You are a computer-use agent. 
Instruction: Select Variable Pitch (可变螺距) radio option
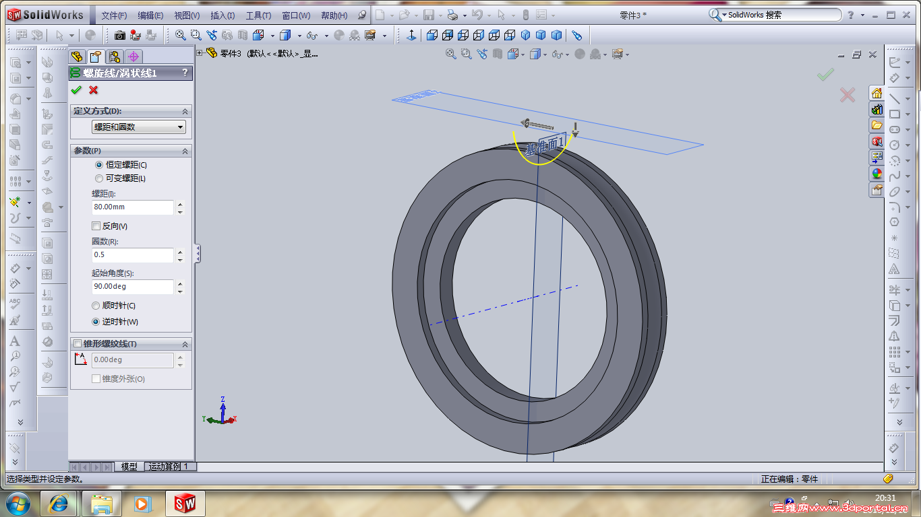99,178
